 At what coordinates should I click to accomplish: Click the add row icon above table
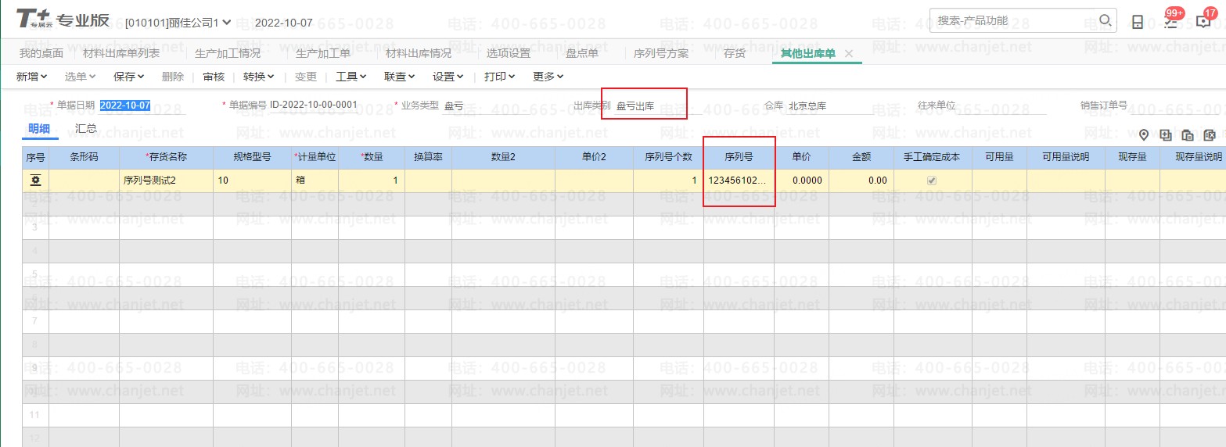pos(1166,135)
